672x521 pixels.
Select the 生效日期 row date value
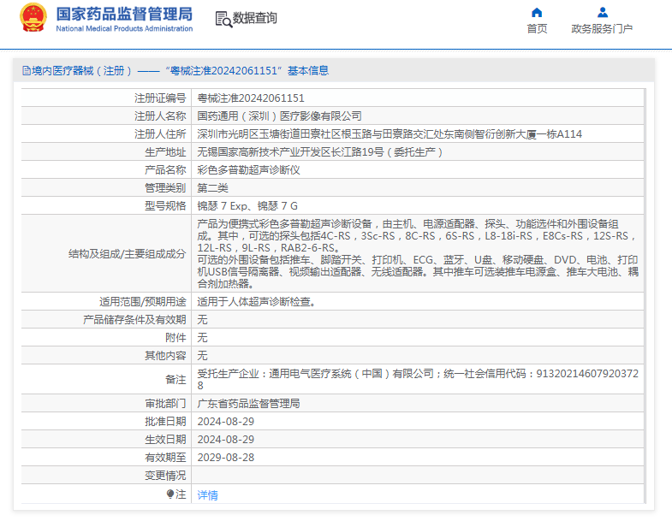226,440
